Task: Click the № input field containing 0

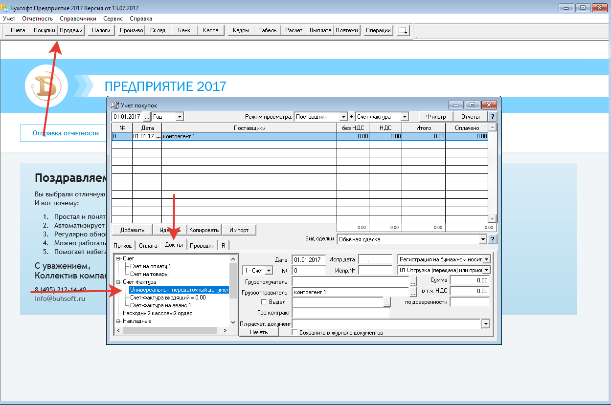Action: [308, 270]
